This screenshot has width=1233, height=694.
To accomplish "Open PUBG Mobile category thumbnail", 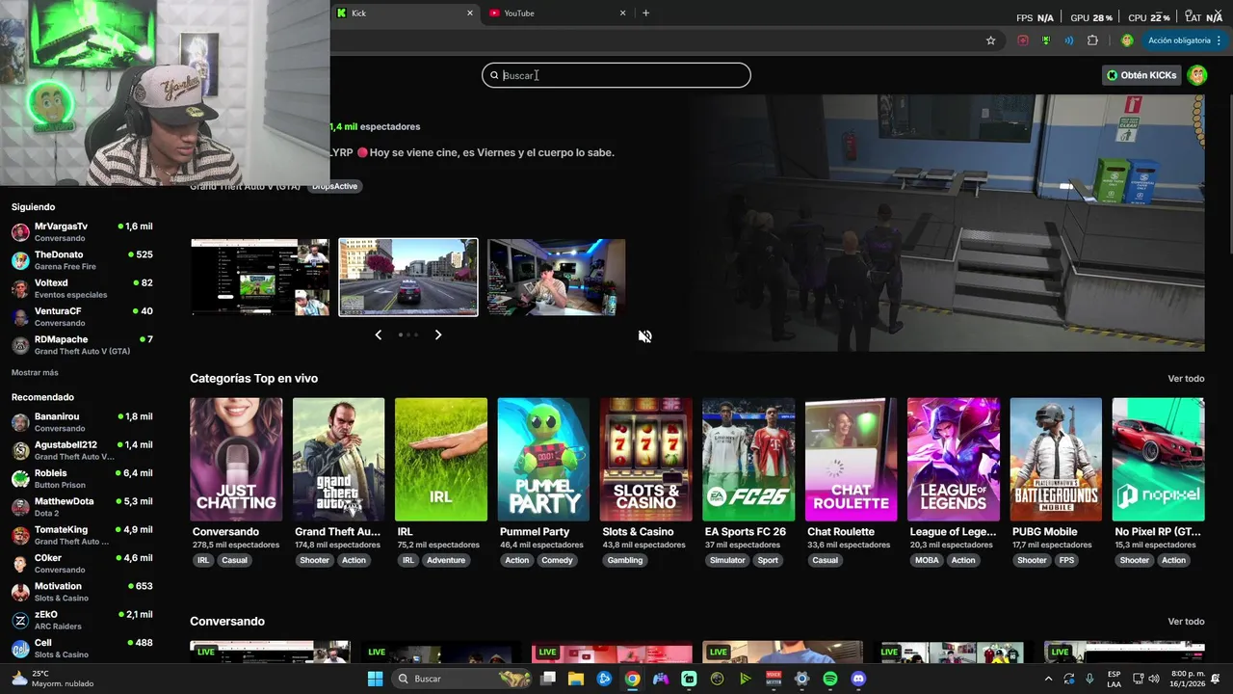I will [x=1056, y=460].
